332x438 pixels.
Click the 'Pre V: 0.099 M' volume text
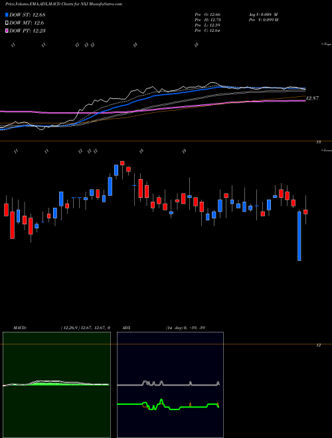tap(263, 20)
